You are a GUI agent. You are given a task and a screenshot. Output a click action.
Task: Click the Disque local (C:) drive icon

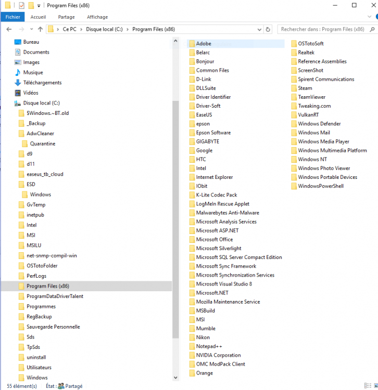click(17, 103)
